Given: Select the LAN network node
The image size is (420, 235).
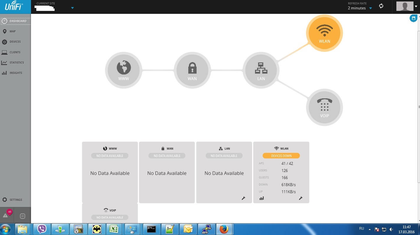Looking at the screenshot, I should click(x=261, y=70).
